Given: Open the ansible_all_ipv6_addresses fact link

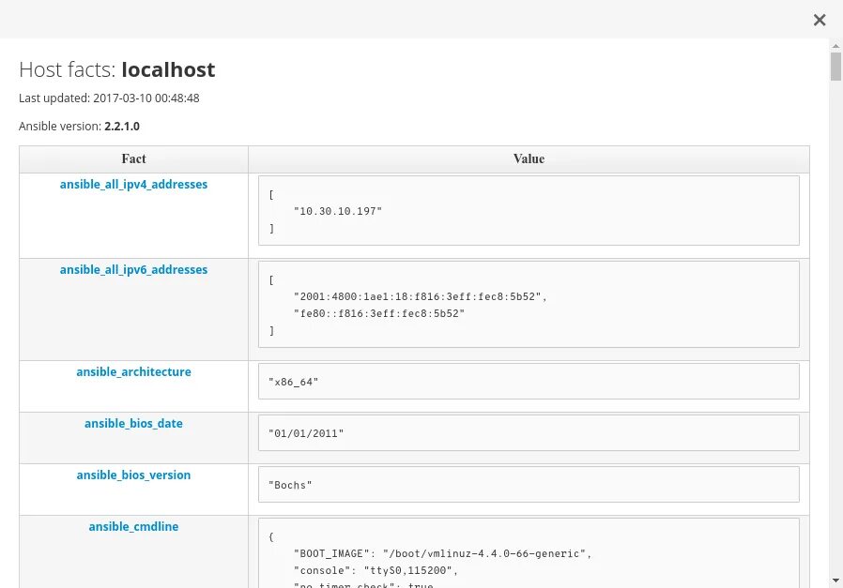Looking at the screenshot, I should (133, 270).
